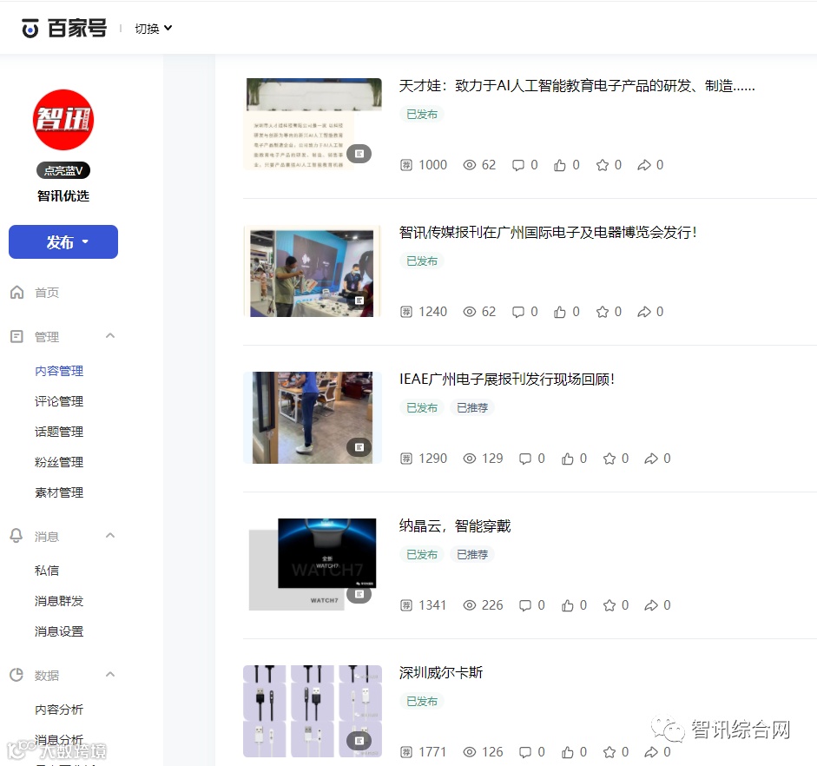
Task: Open 消息群发 in the sidebar
Action: click(59, 601)
